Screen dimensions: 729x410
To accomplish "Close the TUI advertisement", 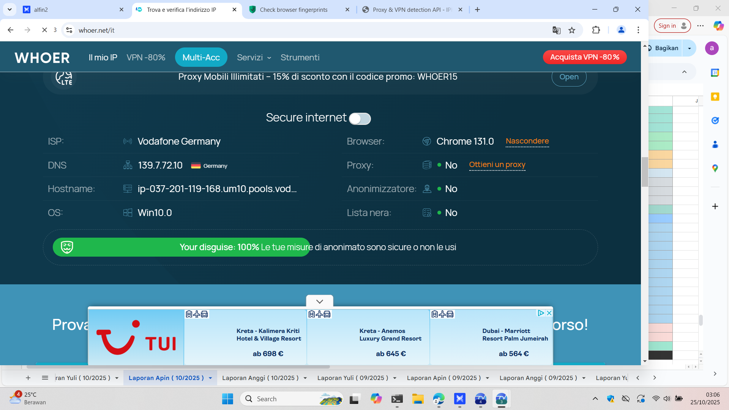I will click(x=549, y=313).
